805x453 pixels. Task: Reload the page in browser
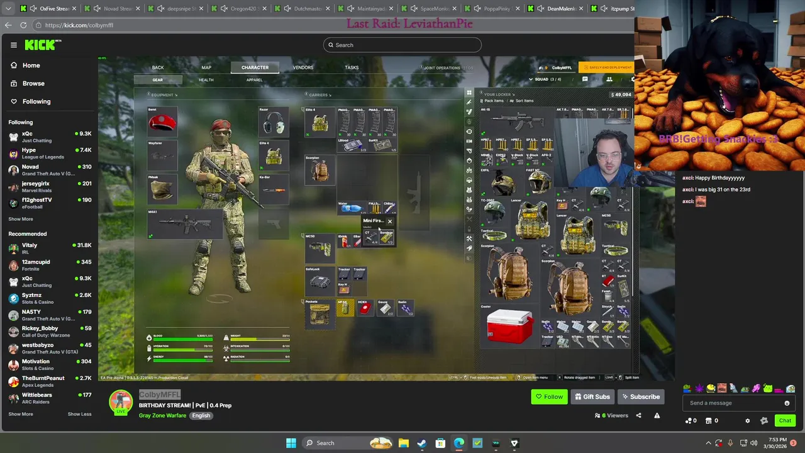point(23,25)
